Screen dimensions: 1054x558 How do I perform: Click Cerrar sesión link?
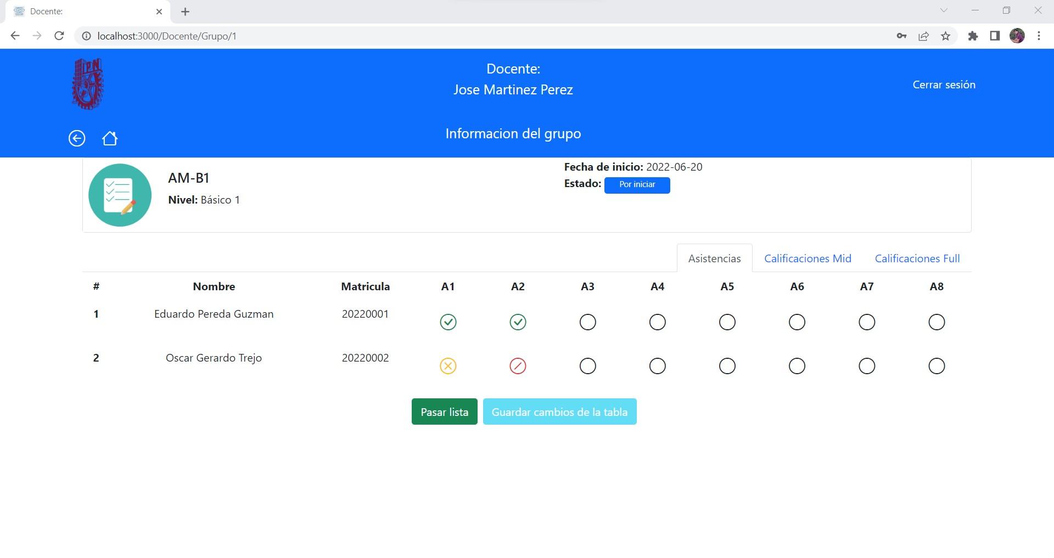click(944, 84)
